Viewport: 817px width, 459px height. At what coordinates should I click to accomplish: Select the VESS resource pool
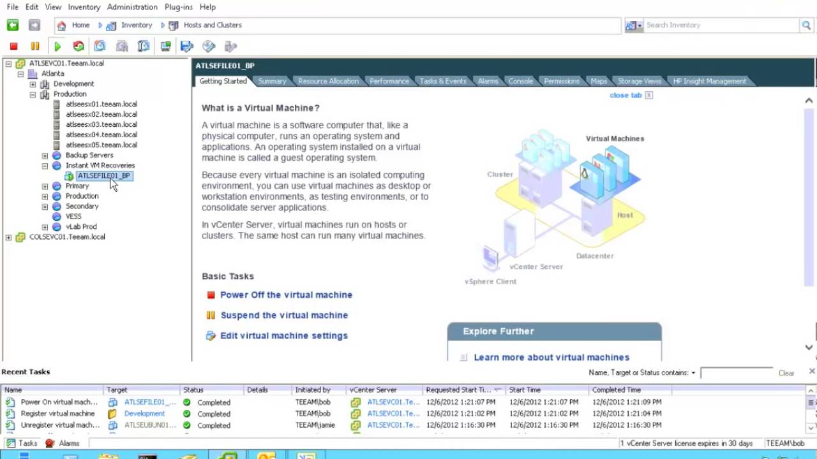click(x=73, y=217)
